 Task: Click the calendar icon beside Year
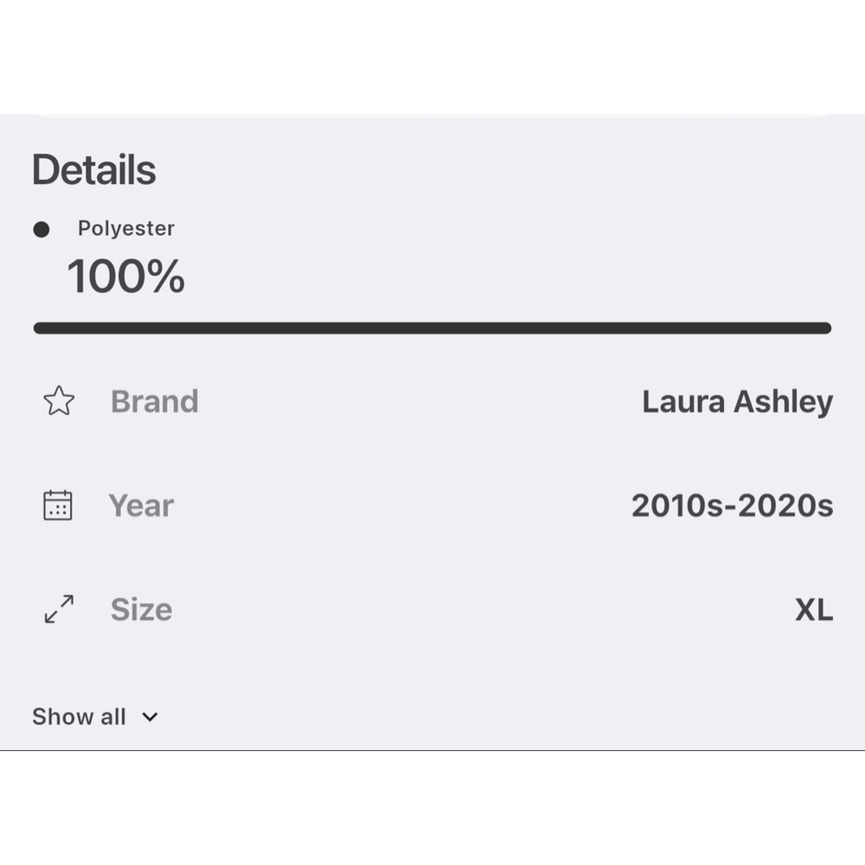58,505
